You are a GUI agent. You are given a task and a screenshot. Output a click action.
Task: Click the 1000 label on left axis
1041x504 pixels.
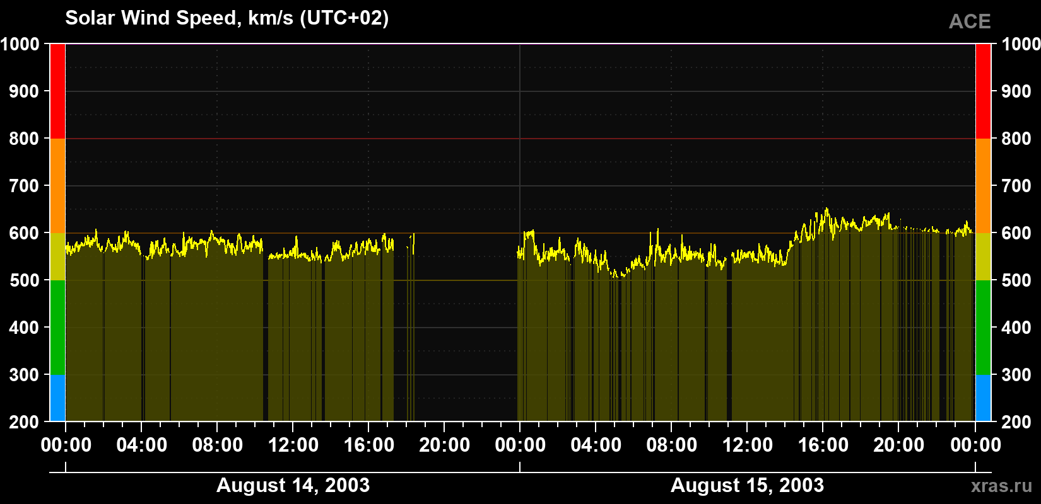click(20, 44)
